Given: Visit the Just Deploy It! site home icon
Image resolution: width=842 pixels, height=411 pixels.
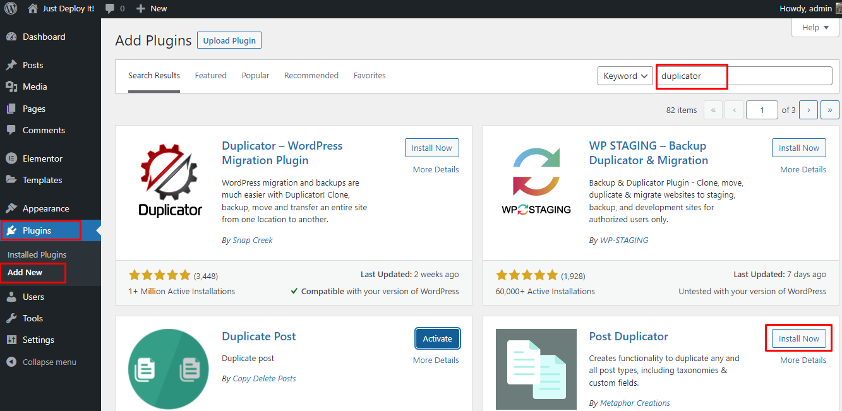Looking at the screenshot, I should pyautogui.click(x=33, y=9).
